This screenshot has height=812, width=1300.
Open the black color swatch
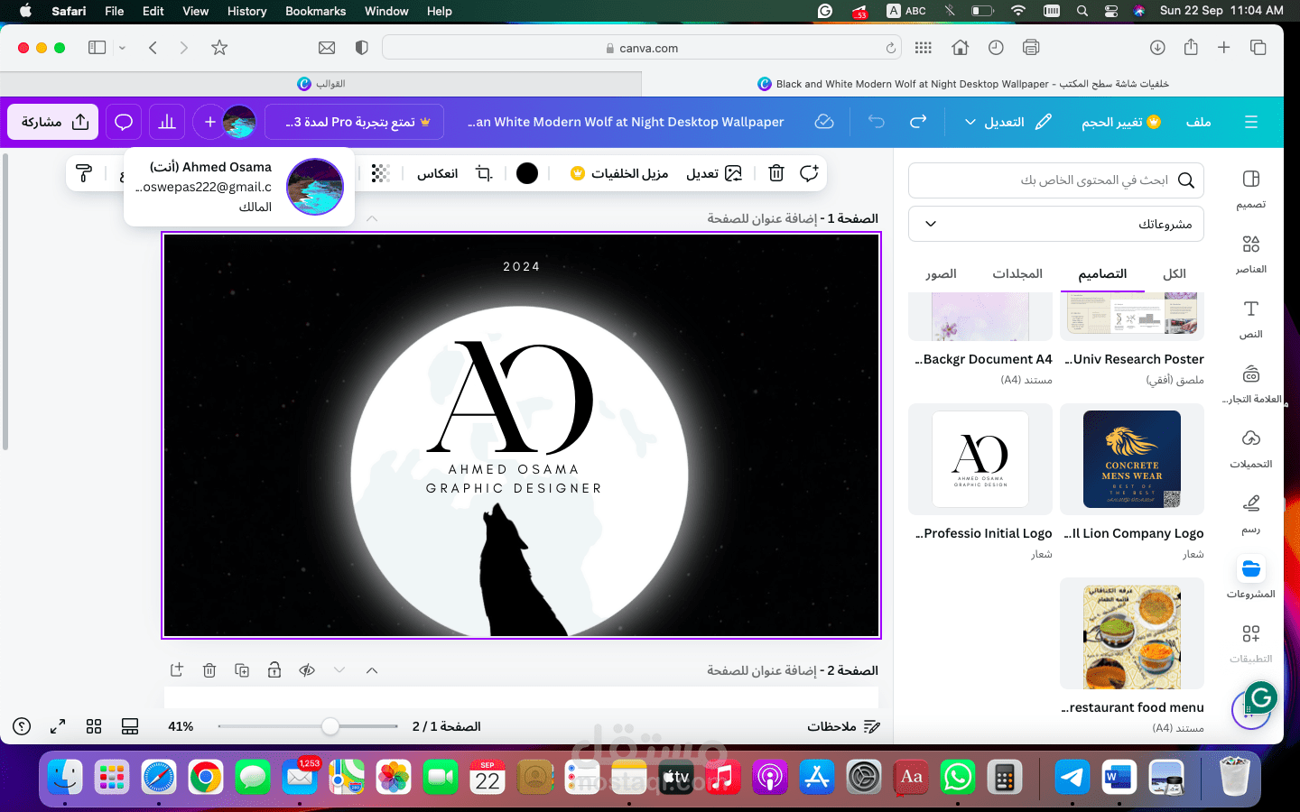pyautogui.click(x=527, y=173)
